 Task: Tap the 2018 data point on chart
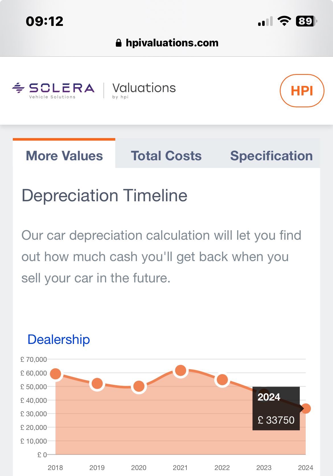[55, 374]
